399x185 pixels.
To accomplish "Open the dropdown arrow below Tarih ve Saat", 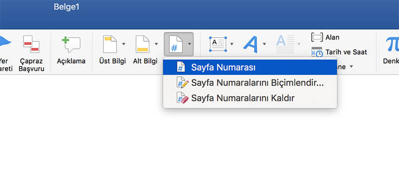I will click(352, 67).
